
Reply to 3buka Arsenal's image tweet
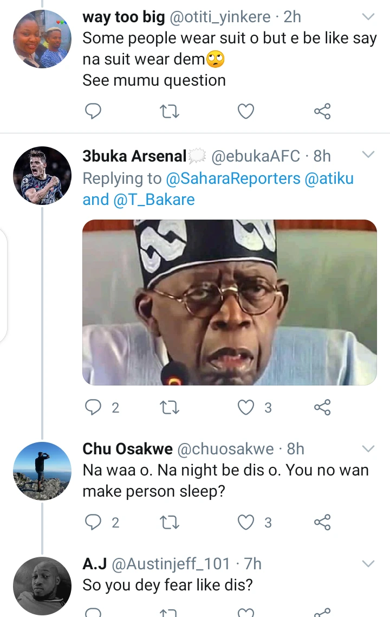pyautogui.click(x=94, y=407)
